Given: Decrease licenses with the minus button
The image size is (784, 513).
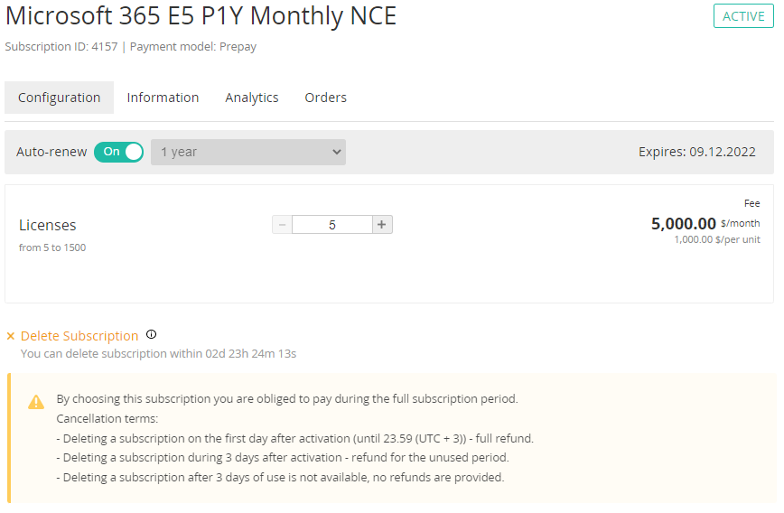Looking at the screenshot, I should click(282, 225).
